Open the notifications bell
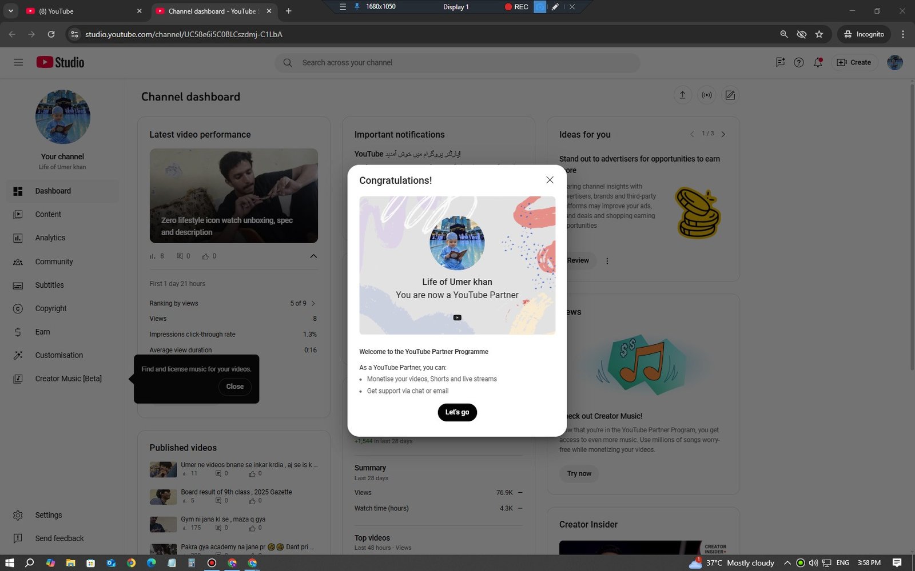This screenshot has height=571, width=915. point(818,62)
